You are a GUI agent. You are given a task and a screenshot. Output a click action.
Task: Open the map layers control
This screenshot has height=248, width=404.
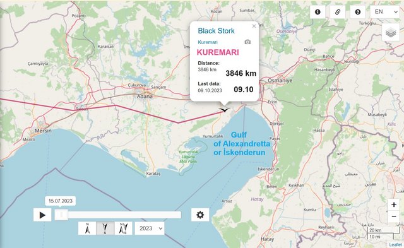pos(391,32)
